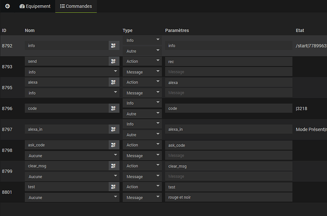Click icon picker button beside alexa name
Viewport: 327px width, 216px height.
coord(113,82)
